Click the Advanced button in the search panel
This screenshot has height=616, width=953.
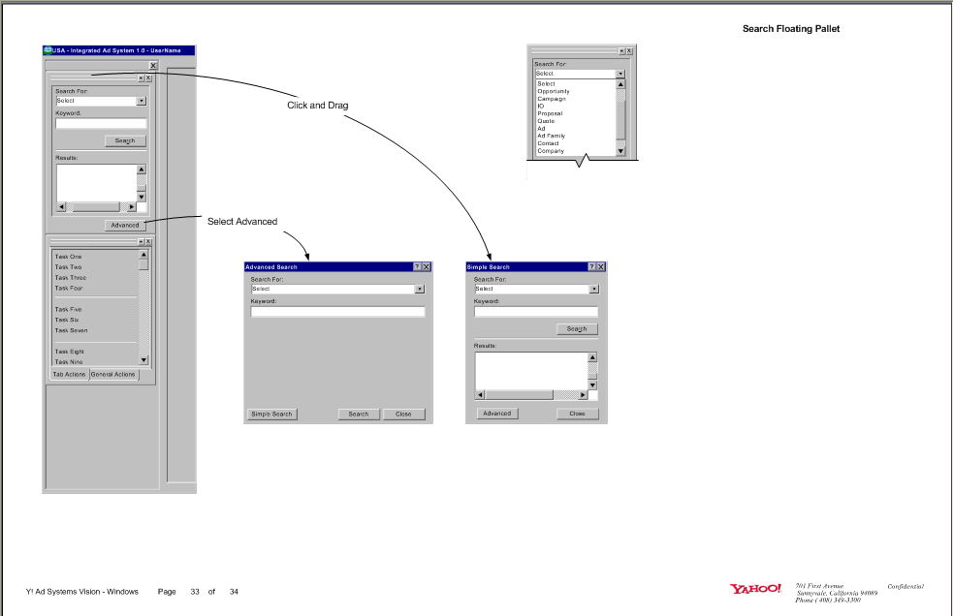click(125, 225)
